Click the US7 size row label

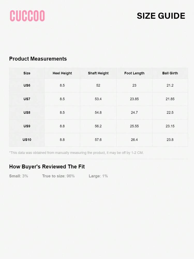tap(27, 99)
